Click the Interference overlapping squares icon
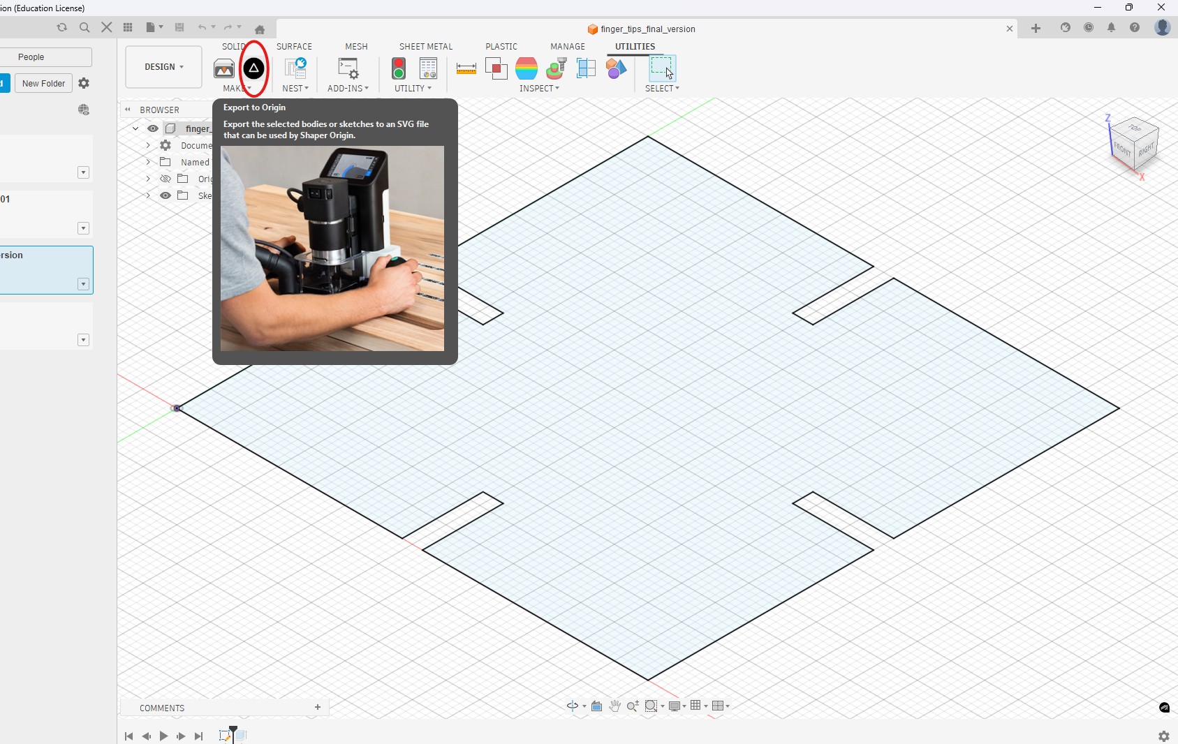 tap(496, 68)
